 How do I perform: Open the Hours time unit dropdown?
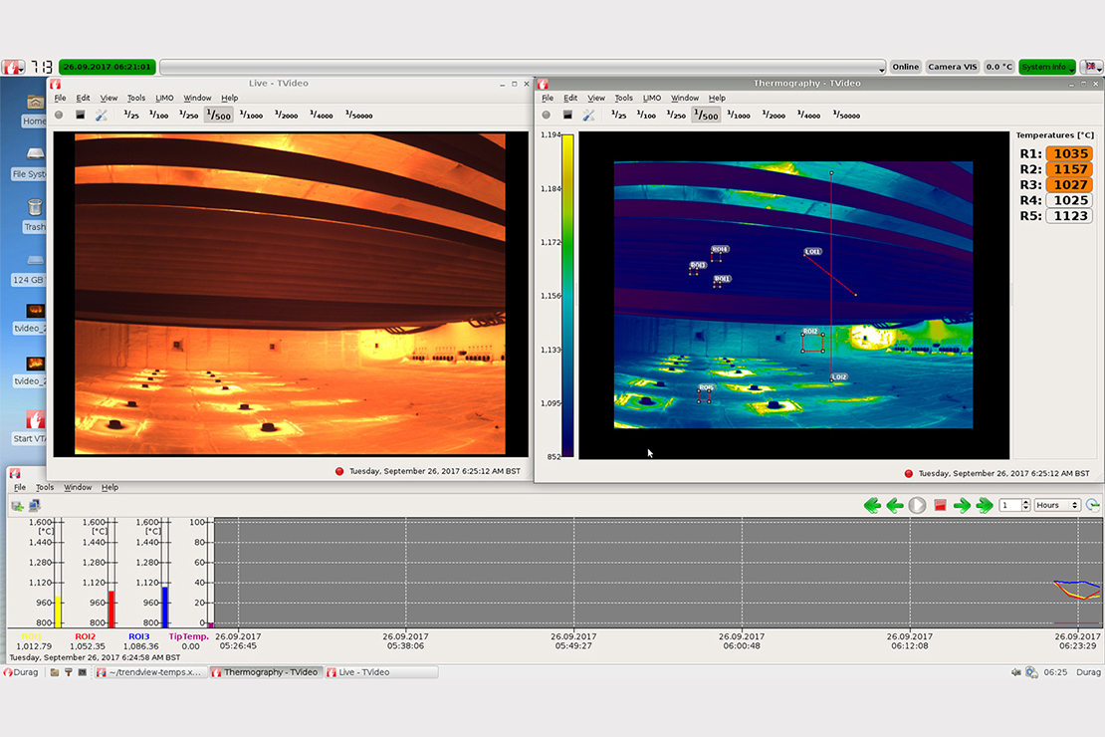[1056, 505]
